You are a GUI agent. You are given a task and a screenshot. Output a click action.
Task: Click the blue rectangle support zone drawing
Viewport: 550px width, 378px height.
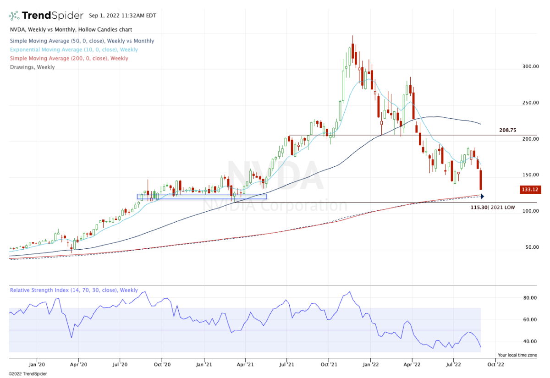point(202,197)
